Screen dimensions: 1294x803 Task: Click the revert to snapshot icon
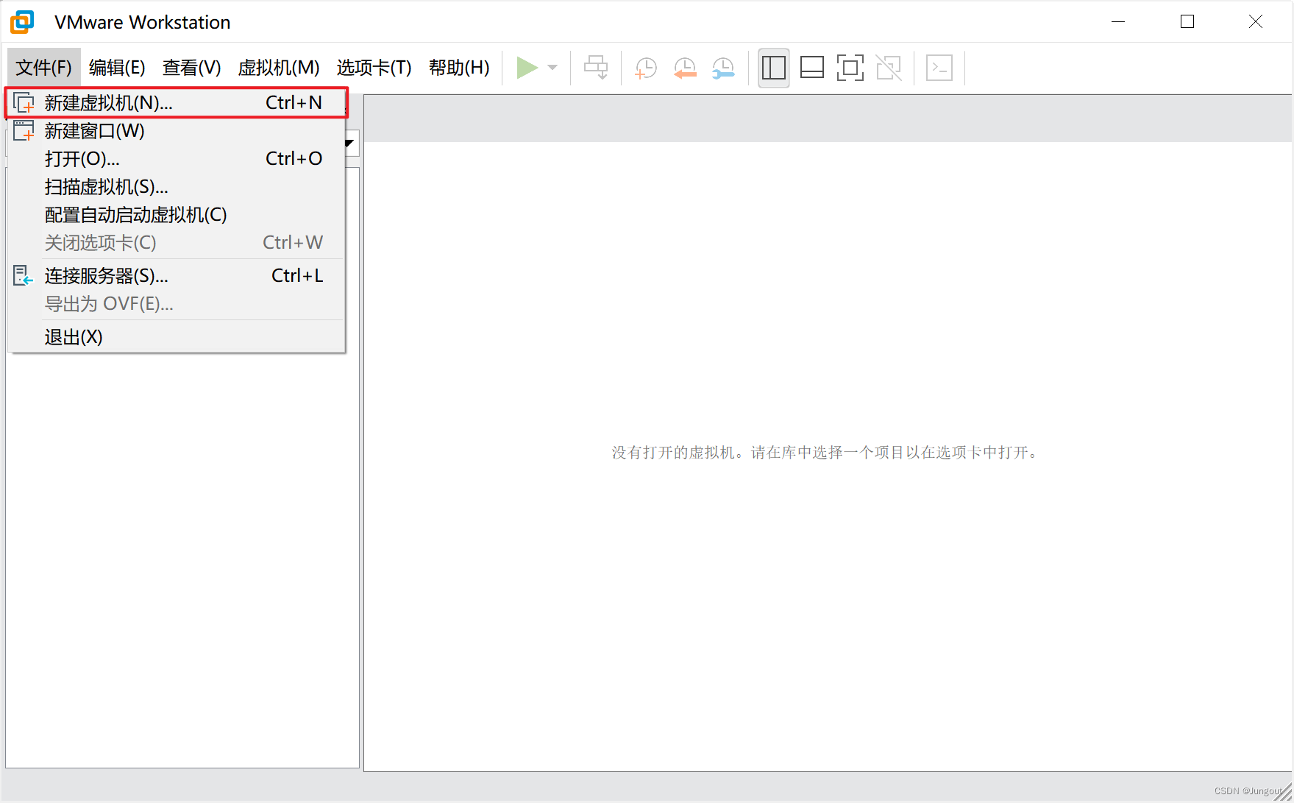pyautogui.click(x=685, y=68)
